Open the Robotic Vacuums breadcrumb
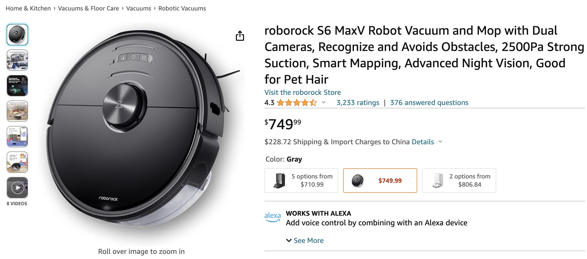The image size is (587, 259). [182, 8]
